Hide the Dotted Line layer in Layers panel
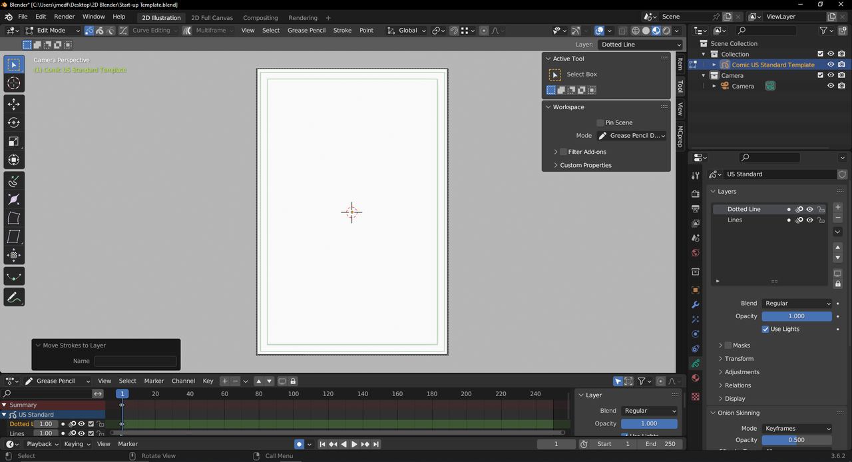Screen dimensions: 852x462 pyautogui.click(x=810, y=209)
